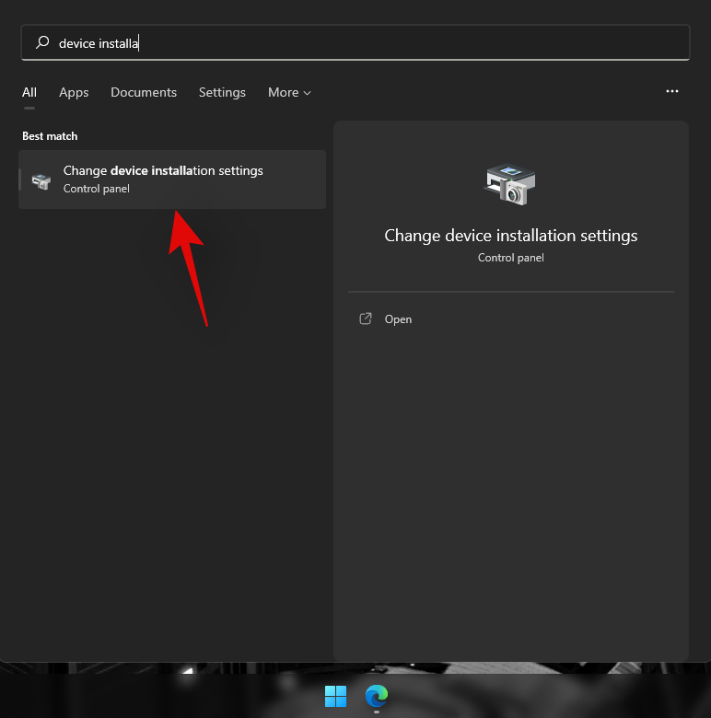Switch to the All filter tab

coord(29,92)
